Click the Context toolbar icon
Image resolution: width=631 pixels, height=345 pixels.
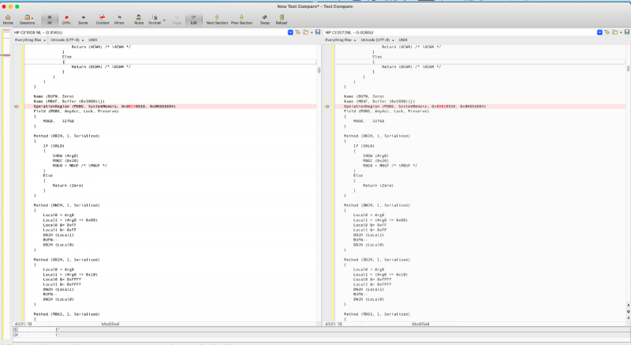pos(103,19)
